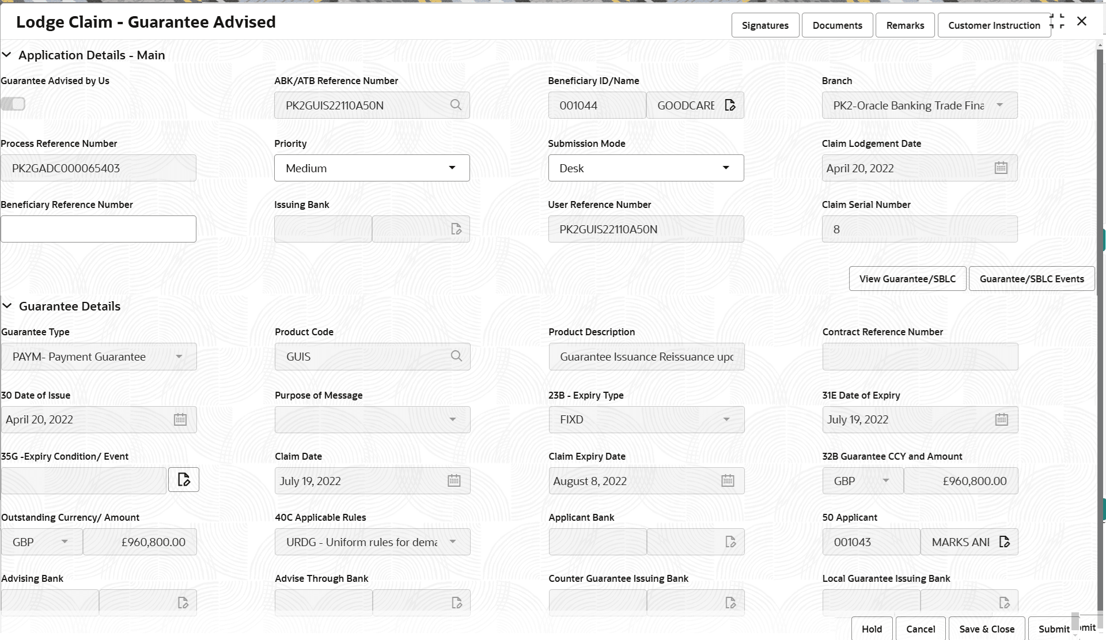Viewport: 1106px width, 640px height.
Task: Open 35G Expiry Condition details icon
Action: coord(184,479)
